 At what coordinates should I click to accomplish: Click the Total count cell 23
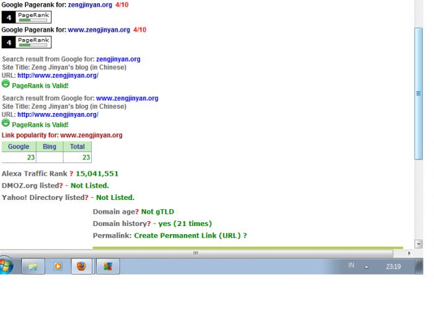(x=77, y=158)
